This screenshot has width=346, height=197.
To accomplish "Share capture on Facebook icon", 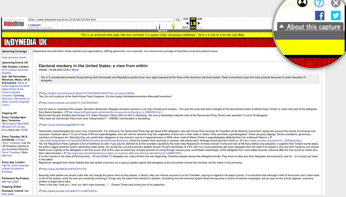I will (320, 15).
